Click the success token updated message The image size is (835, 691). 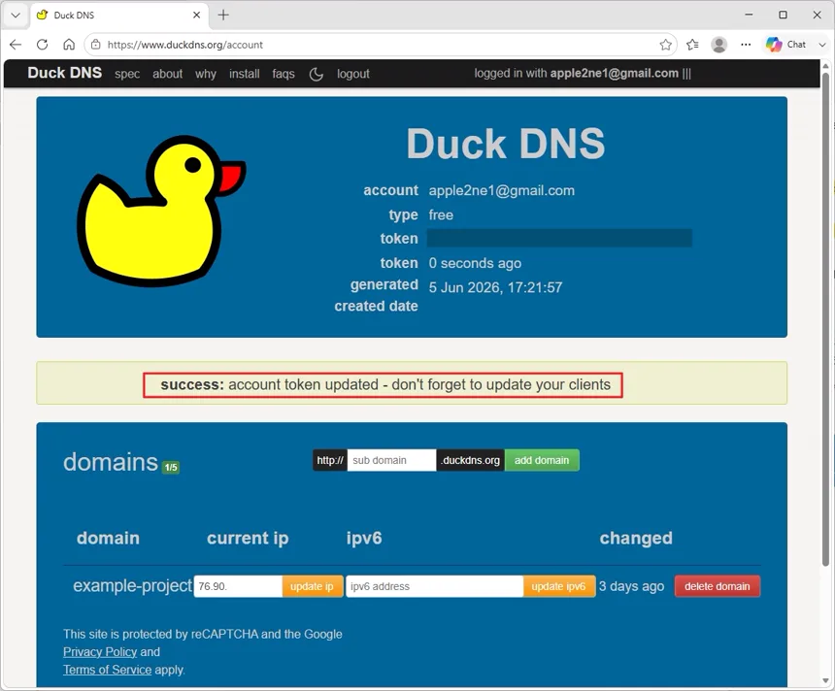(385, 384)
